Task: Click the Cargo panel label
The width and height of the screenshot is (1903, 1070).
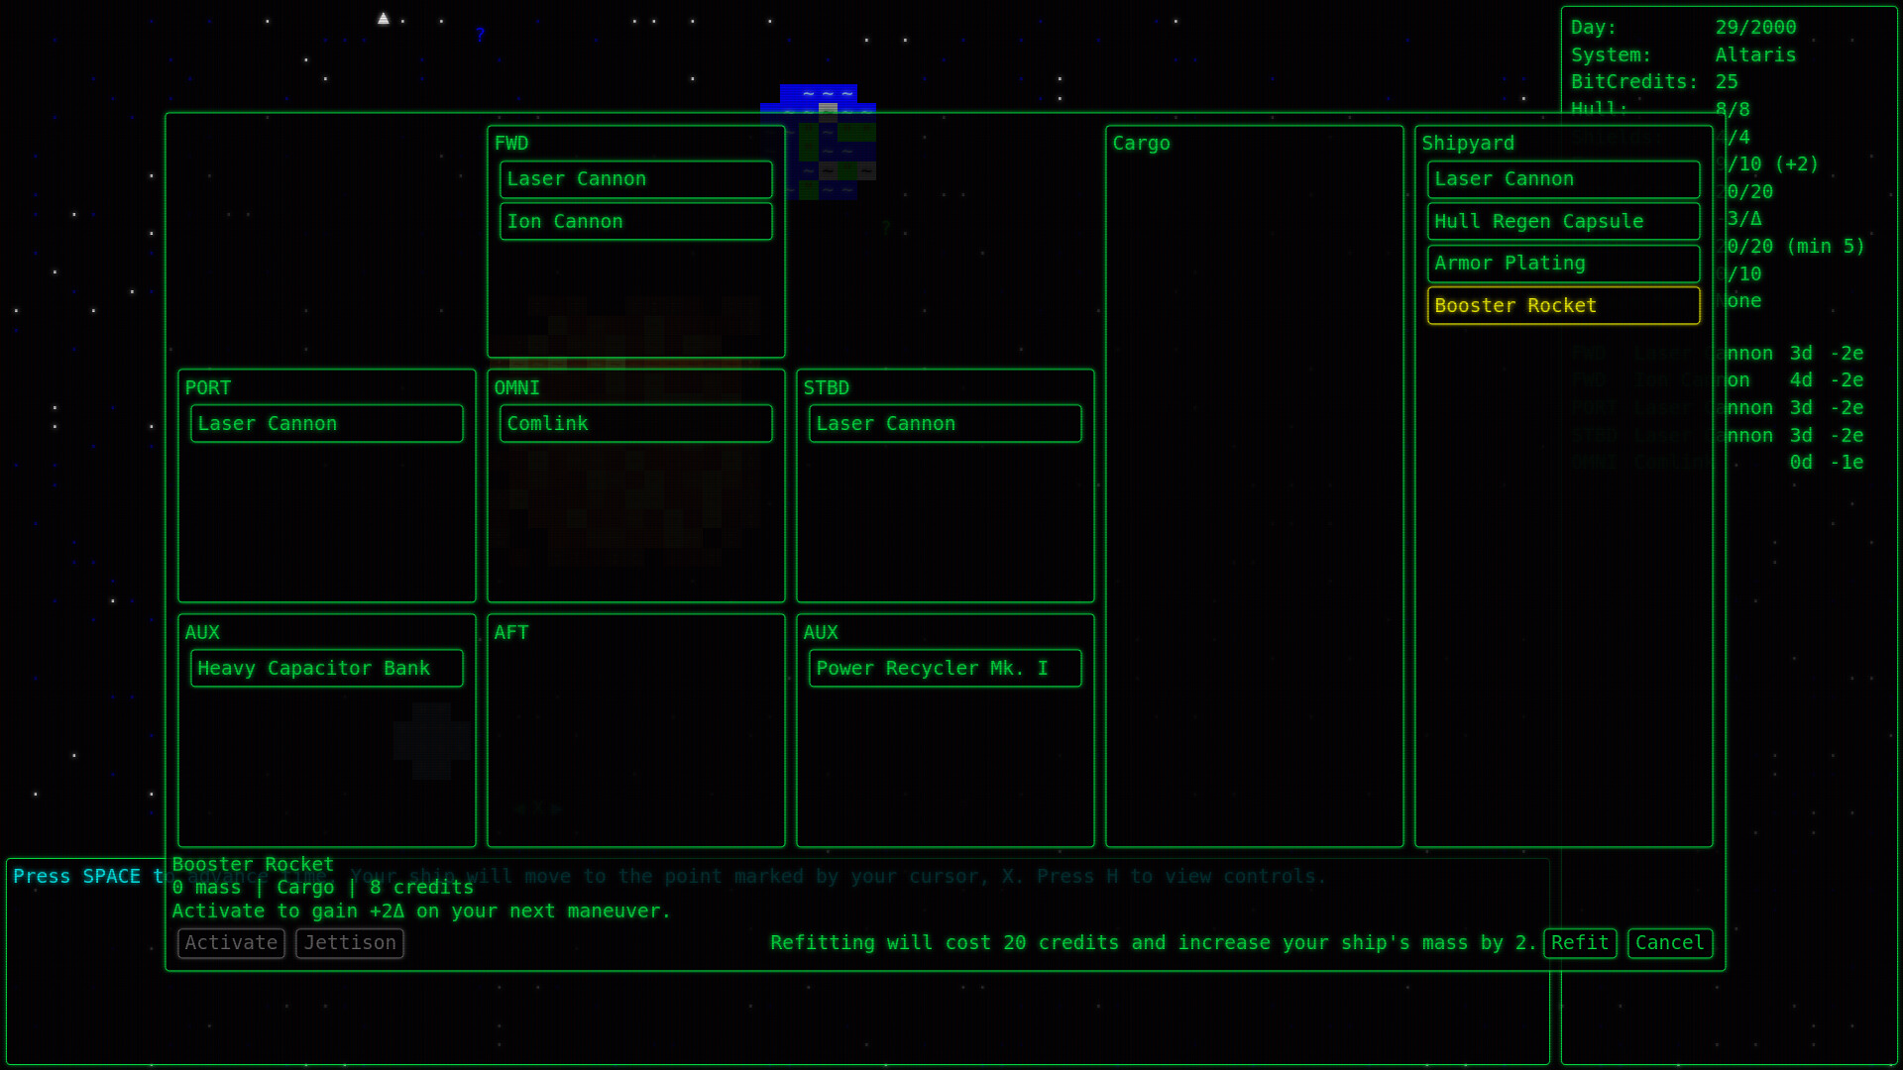Action: click(1141, 143)
